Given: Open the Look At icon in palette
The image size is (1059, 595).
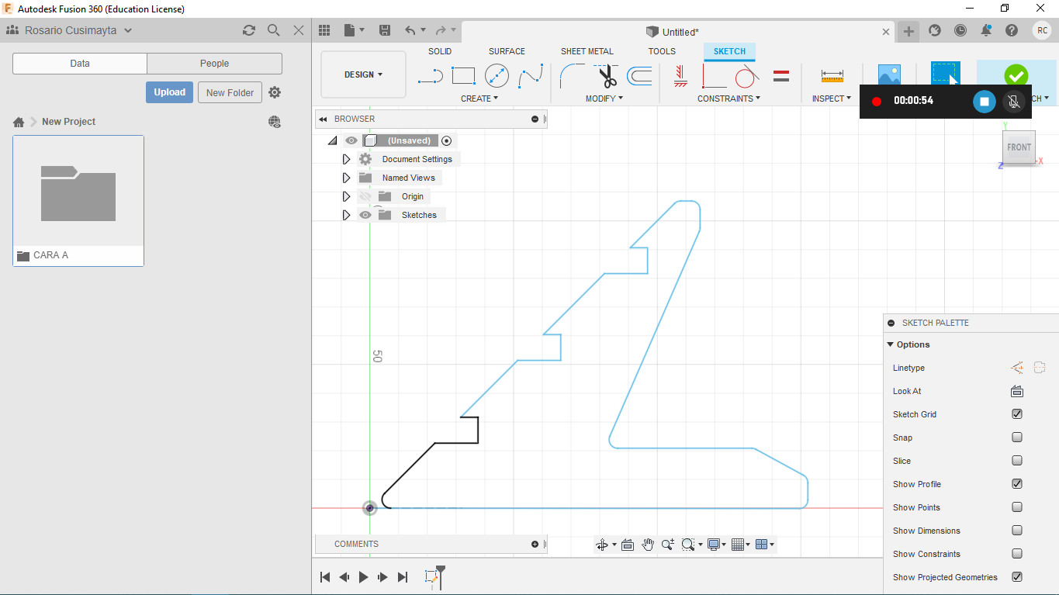Looking at the screenshot, I should [1017, 391].
